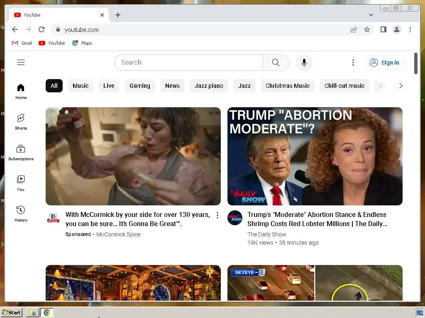Select the Gaming filter chip
This screenshot has height=318, width=425.
pyautogui.click(x=139, y=86)
